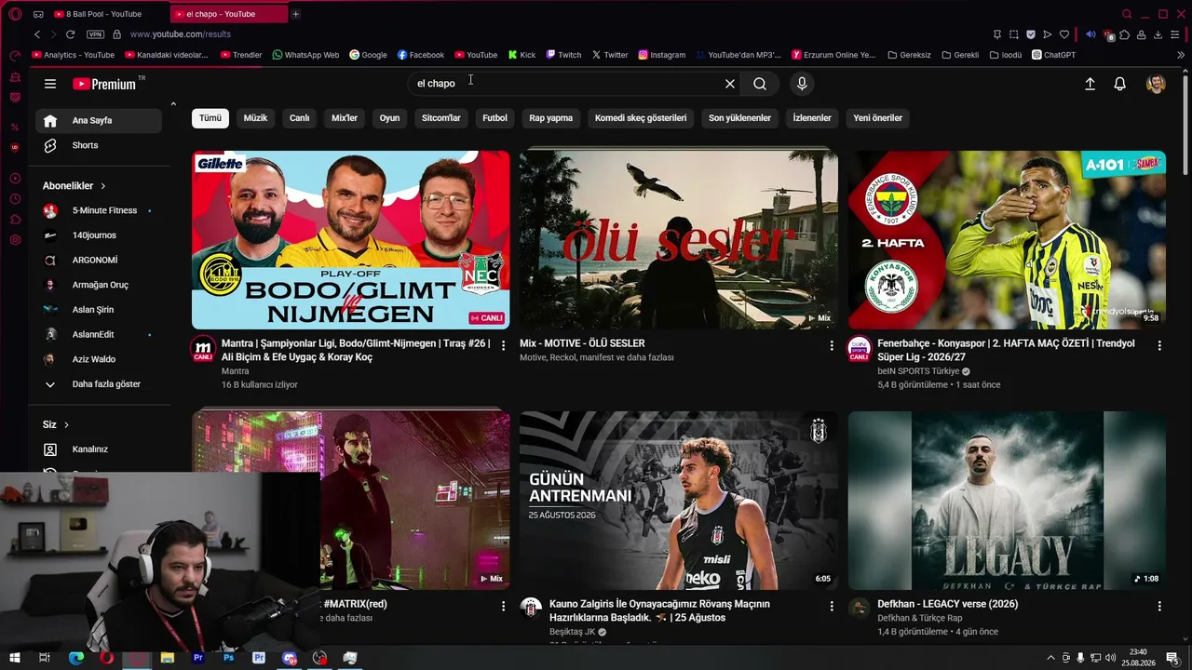
Task: Filter by Komedi skeç gösterileri chip
Action: click(x=641, y=118)
